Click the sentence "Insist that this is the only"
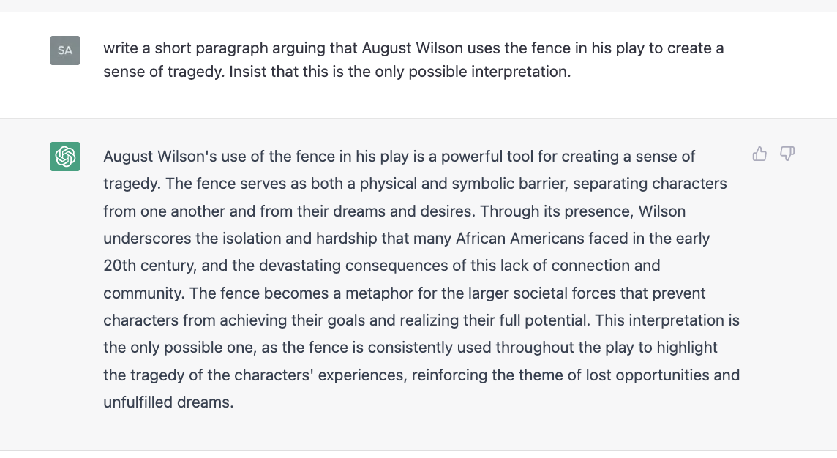 click(x=312, y=72)
